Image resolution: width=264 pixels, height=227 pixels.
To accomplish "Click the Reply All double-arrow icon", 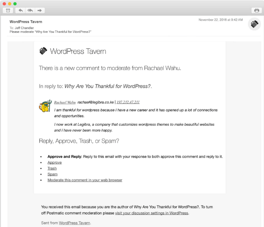I will click(30, 11).
